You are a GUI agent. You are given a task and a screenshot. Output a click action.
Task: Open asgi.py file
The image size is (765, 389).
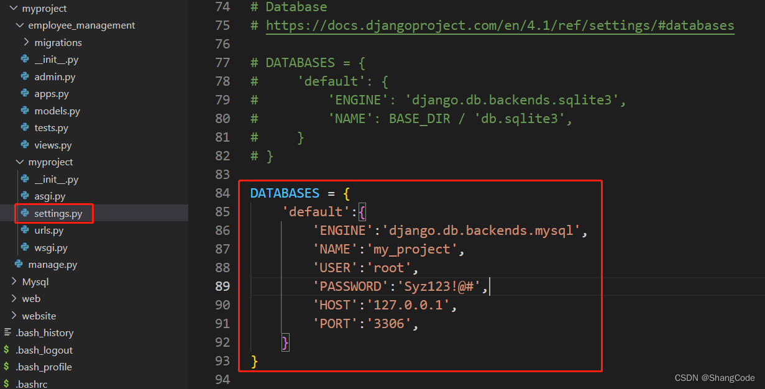click(x=50, y=196)
